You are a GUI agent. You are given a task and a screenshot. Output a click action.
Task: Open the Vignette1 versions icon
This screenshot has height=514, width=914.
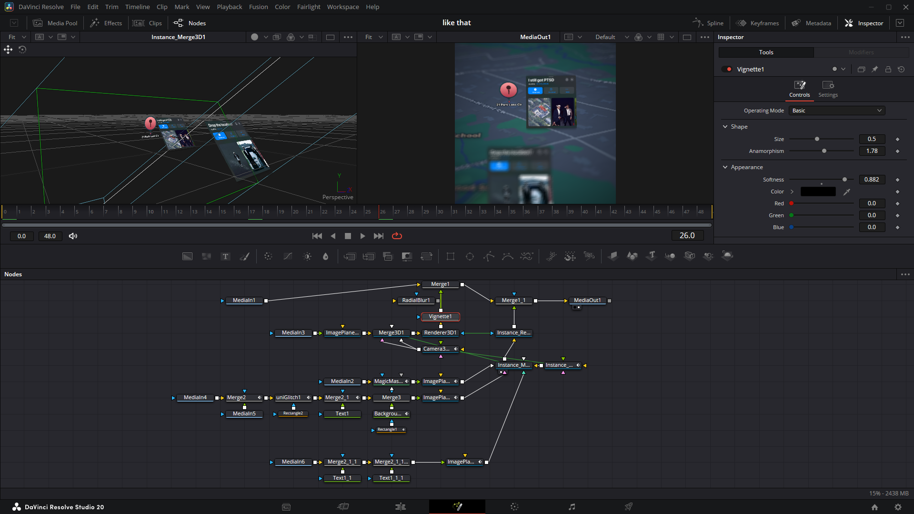(861, 69)
